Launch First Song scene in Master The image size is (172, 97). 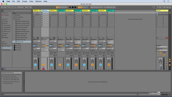[157, 13]
